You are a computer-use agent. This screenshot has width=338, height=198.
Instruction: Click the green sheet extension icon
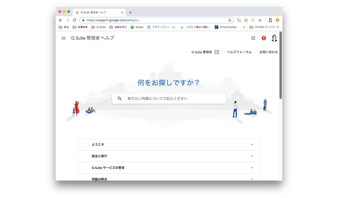[253, 20]
